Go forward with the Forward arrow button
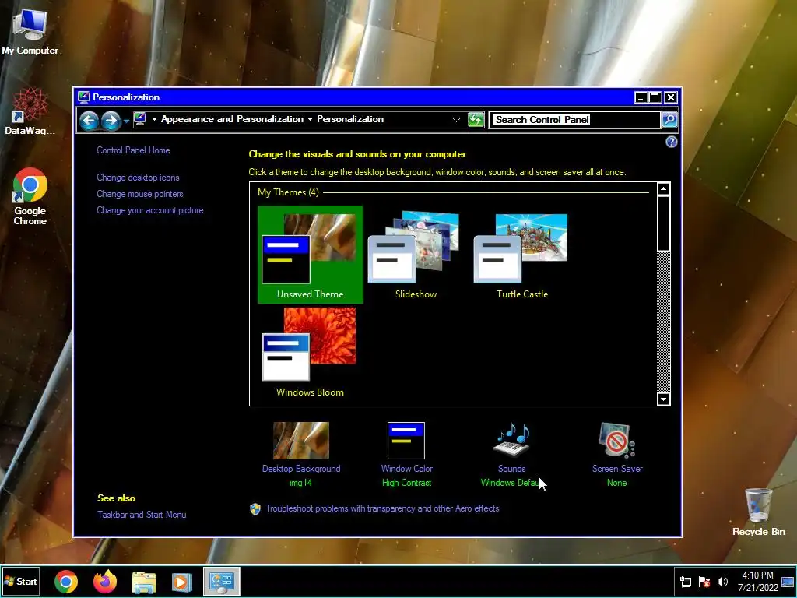This screenshot has height=598, width=797. click(x=111, y=121)
